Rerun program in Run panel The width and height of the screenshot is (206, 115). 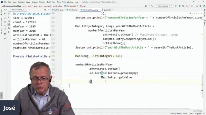click(5, 13)
